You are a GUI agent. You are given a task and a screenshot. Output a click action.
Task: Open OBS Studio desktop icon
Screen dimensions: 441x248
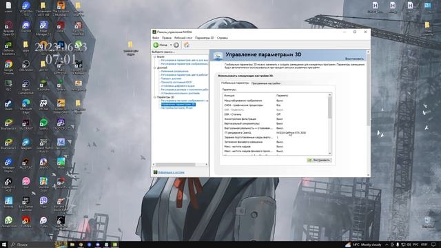[x=26, y=66]
